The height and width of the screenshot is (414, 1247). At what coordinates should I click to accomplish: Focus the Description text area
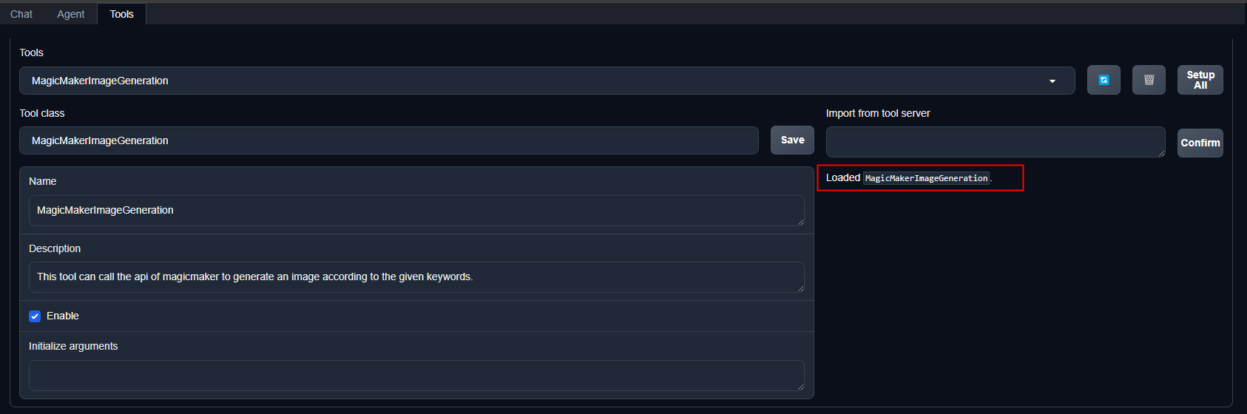click(416, 277)
